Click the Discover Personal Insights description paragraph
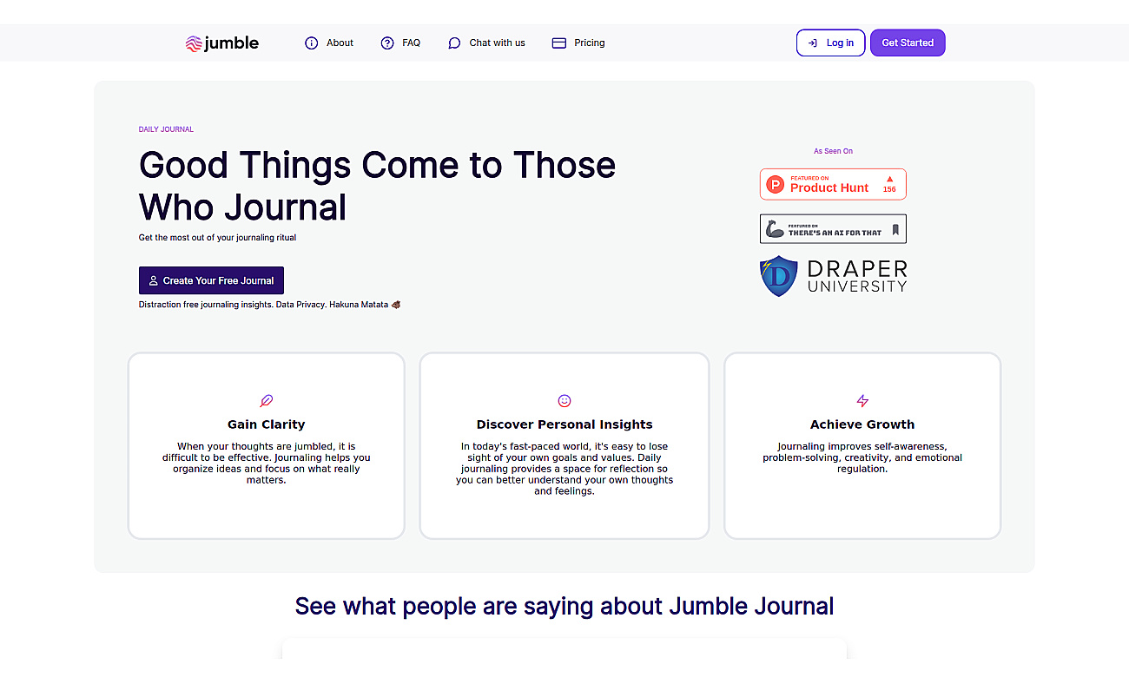1129x684 pixels. point(564,469)
